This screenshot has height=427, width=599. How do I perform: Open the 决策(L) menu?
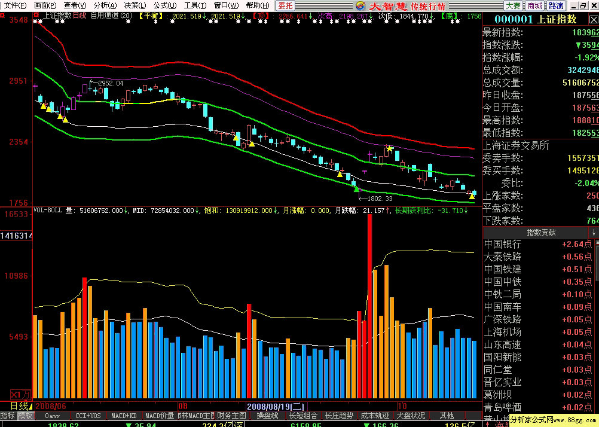coord(135,5)
